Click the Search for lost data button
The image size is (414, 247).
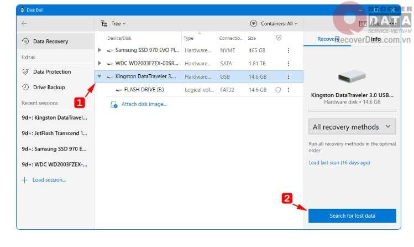click(x=352, y=216)
